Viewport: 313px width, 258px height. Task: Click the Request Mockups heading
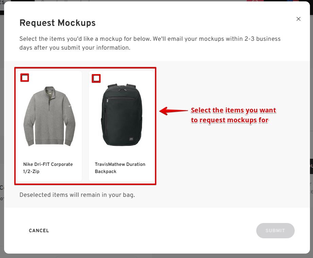click(57, 23)
